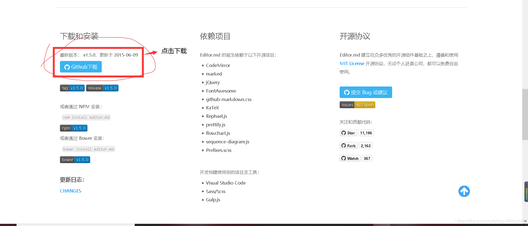Click the 依赖项目 heading
The height and width of the screenshot is (226, 528).
click(x=215, y=36)
